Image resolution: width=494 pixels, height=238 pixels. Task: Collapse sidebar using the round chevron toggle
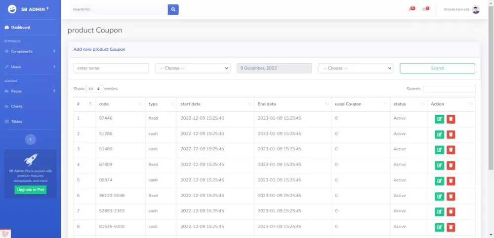[x=31, y=139]
